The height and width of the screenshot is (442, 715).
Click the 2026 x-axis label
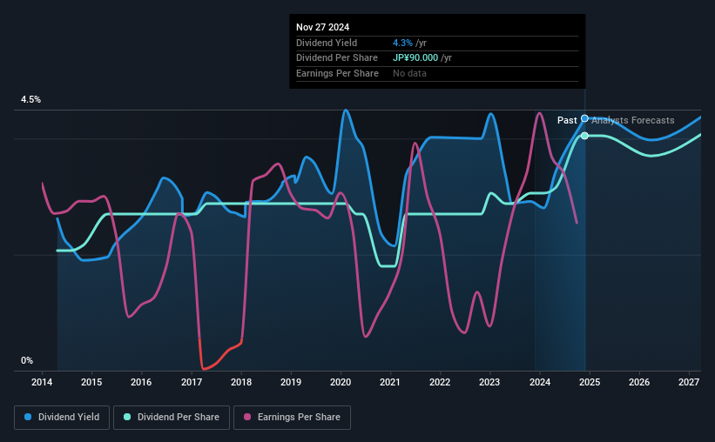(x=639, y=382)
